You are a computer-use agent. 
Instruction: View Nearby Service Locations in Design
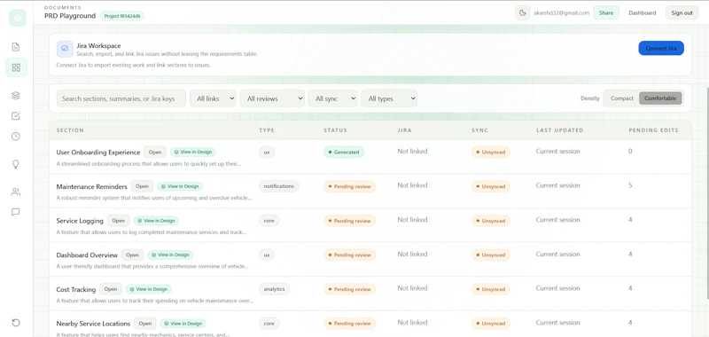pos(183,324)
